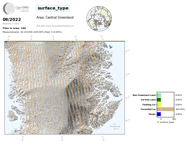
Task: Click the yellow Floating Ice swatch
Action: [x=159, y=105]
